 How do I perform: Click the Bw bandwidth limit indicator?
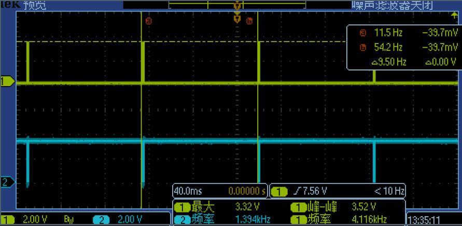point(68,219)
